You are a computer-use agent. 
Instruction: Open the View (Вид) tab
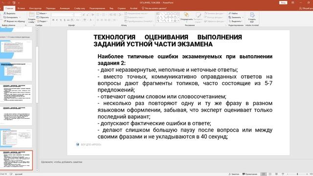pyautogui.click(x=112, y=8)
